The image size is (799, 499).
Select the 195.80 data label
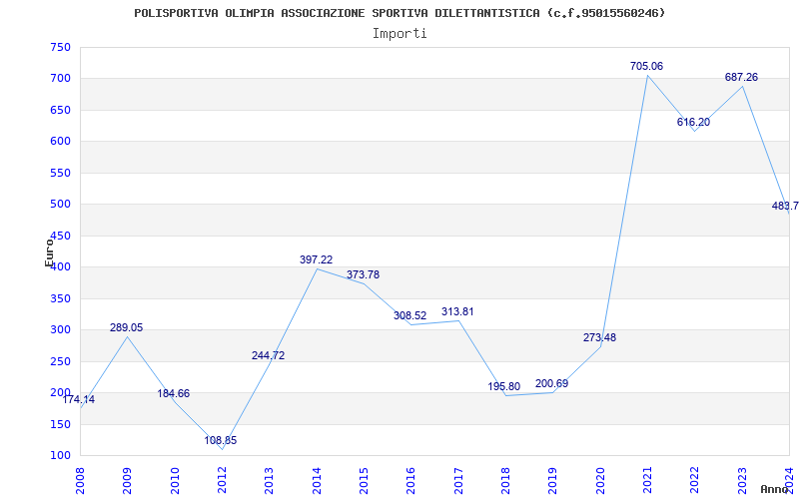(504, 386)
